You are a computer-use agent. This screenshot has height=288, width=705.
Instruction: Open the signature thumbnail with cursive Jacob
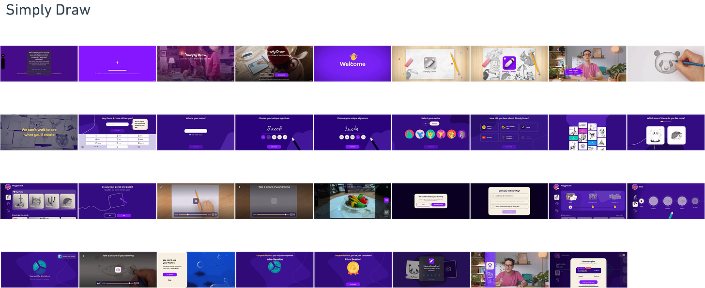274,132
